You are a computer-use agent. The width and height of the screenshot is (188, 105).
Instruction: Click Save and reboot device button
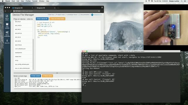click(57, 19)
